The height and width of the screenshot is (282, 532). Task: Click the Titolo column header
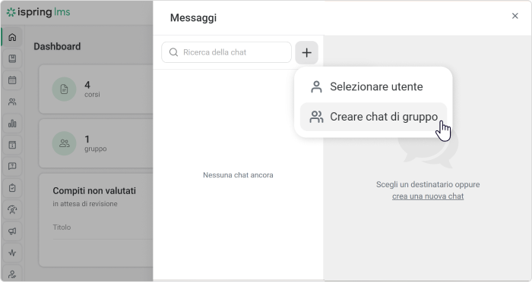(x=62, y=227)
